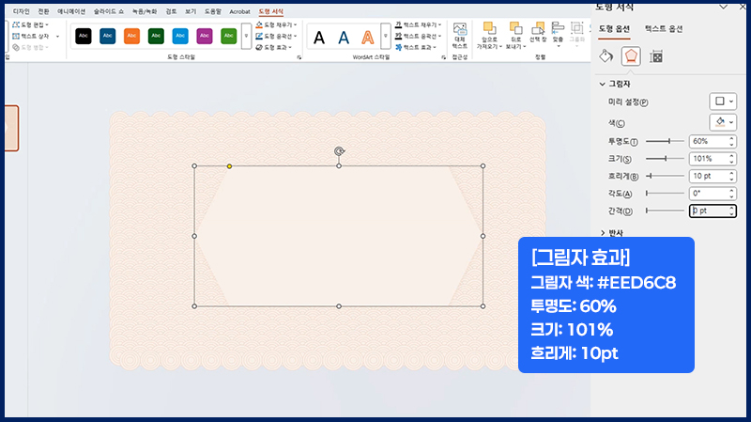
Task: Open the 보기 ribbon tab
Action: [191, 11]
